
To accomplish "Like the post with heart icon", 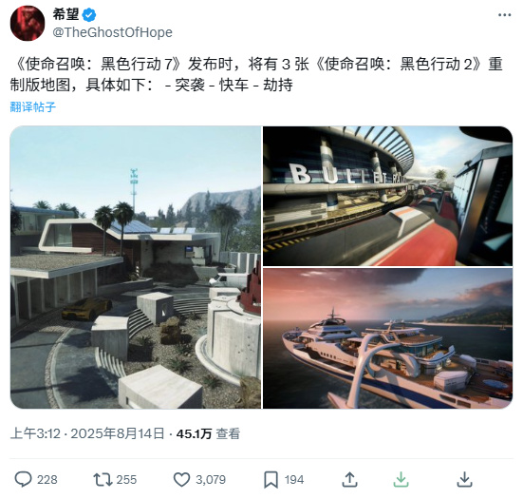I will pyautogui.click(x=182, y=480).
